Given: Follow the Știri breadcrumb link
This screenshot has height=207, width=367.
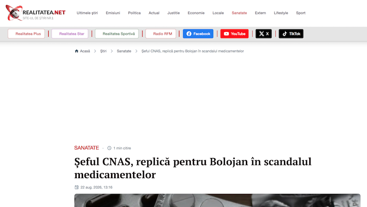Looking at the screenshot, I should click(x=103, y=51).
